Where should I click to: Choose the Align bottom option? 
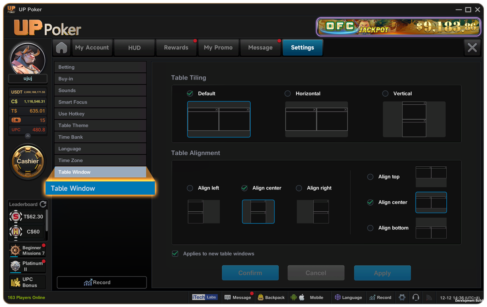pyautogui.click(x=370, y=228)
